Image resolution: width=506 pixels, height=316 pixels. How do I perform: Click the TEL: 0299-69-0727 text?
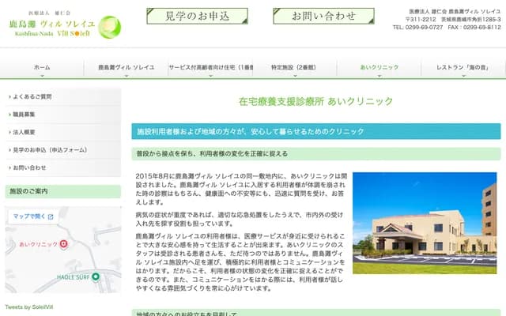[417, 28]
